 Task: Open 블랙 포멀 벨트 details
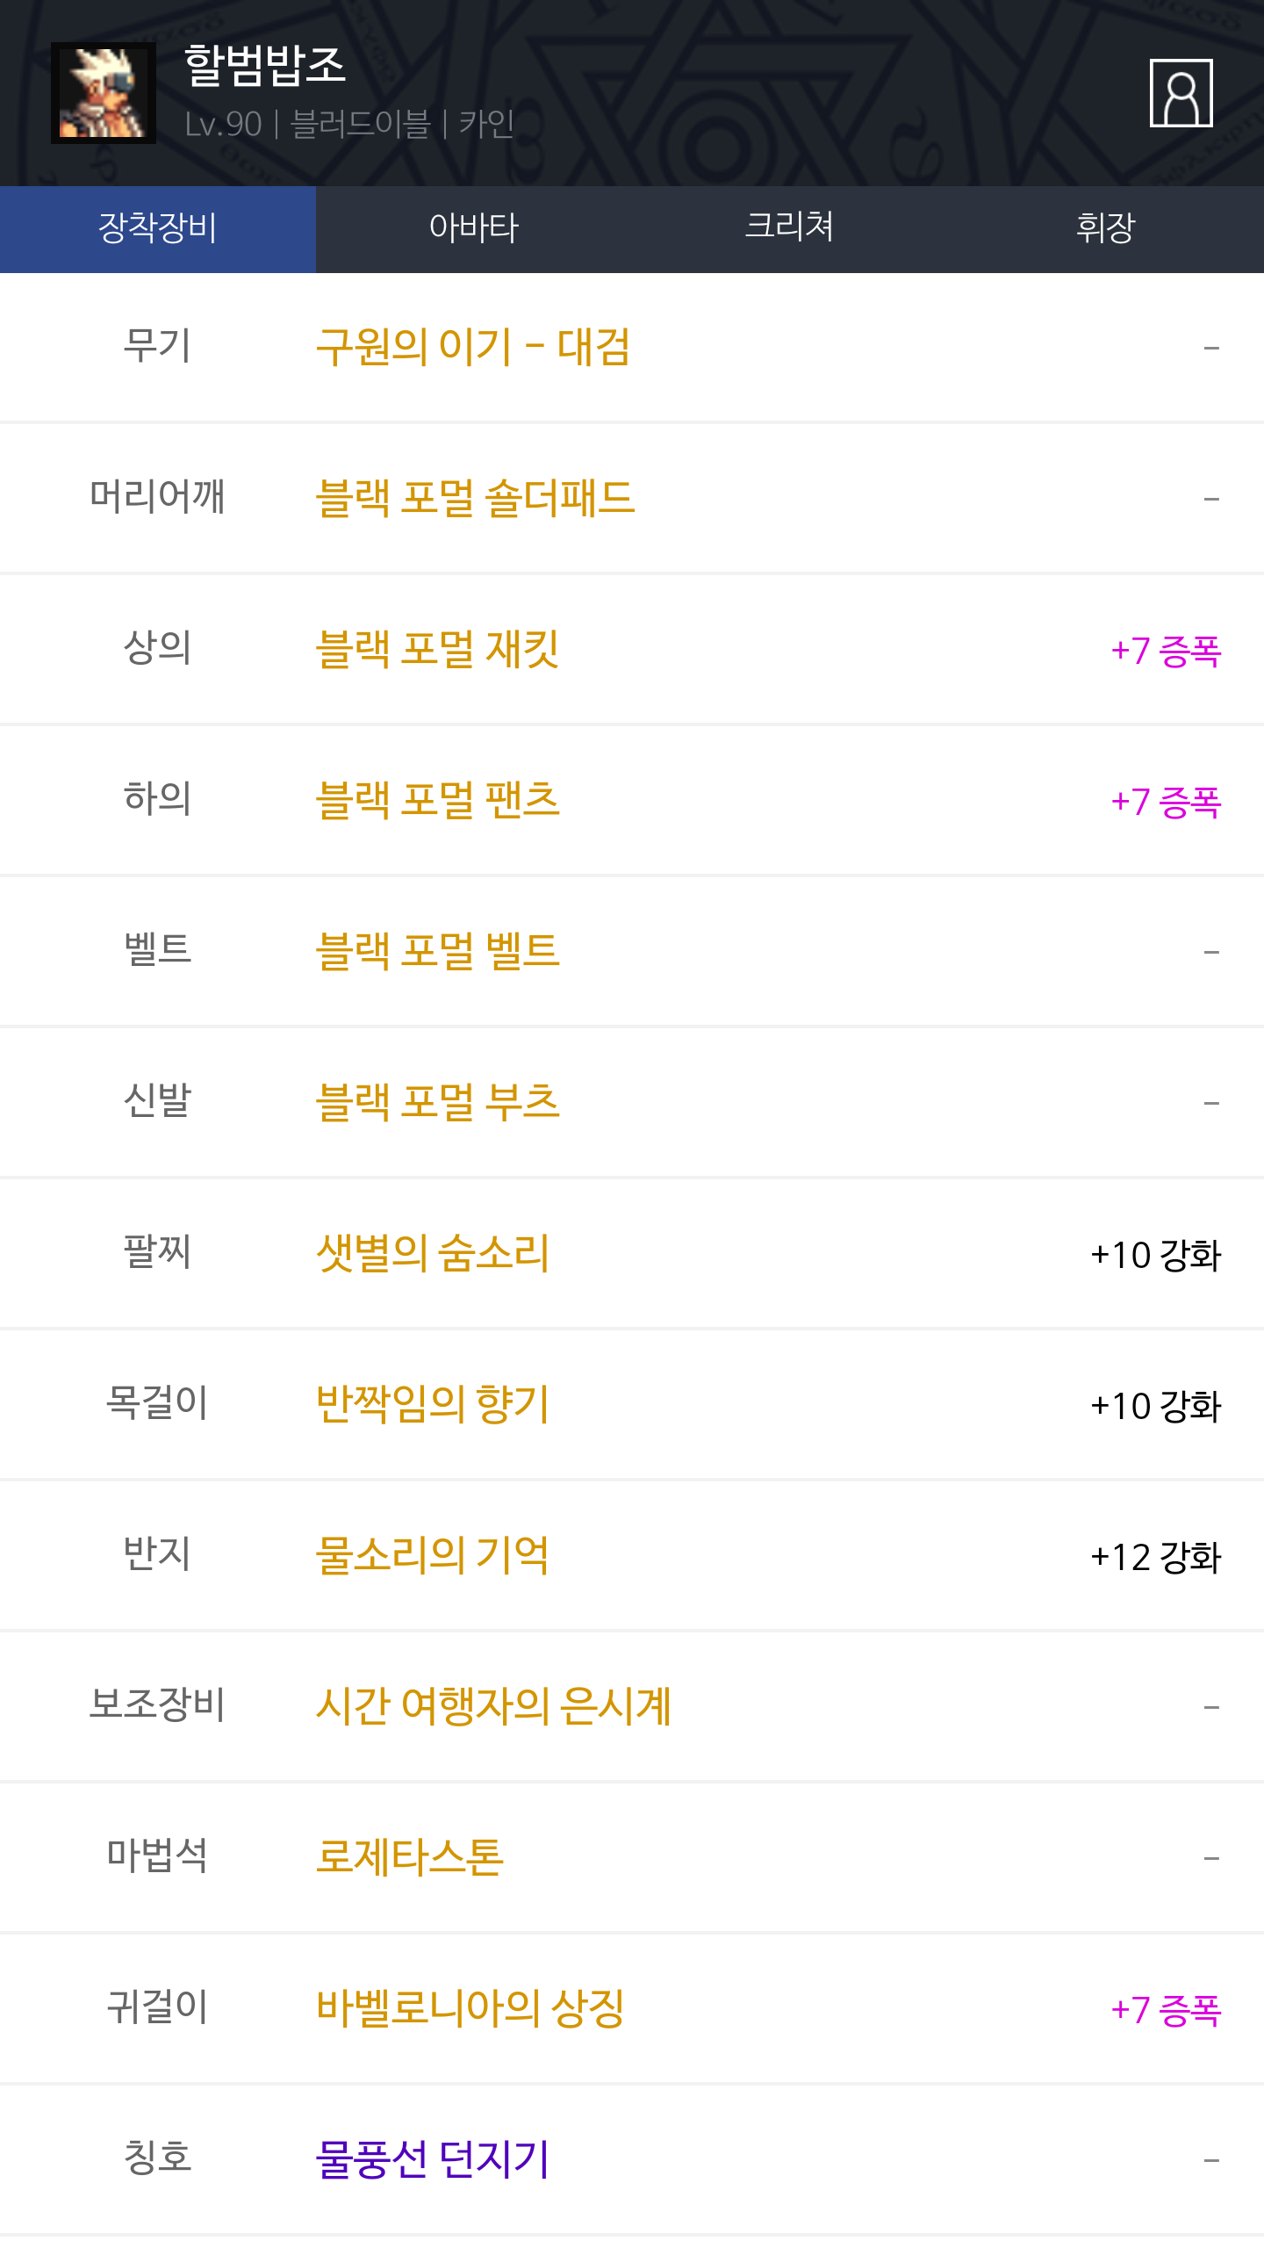point(437,951)
